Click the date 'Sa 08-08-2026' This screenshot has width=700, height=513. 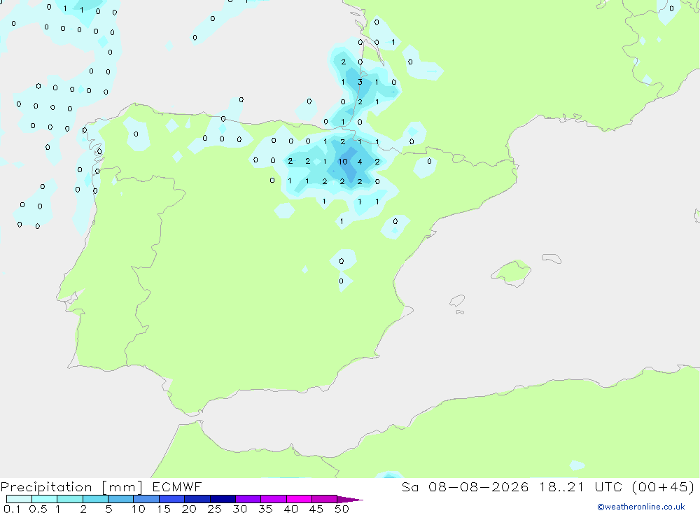pyautogui.click(x=465, y=486)
